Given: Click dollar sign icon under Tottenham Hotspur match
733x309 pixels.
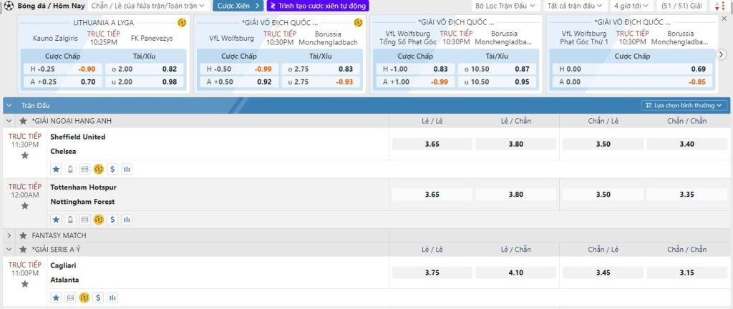Looking at the screenshot, I should point(112,220).
